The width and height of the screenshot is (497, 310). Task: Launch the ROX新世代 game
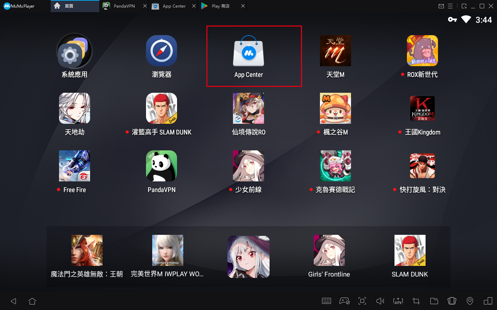[422, 51]
